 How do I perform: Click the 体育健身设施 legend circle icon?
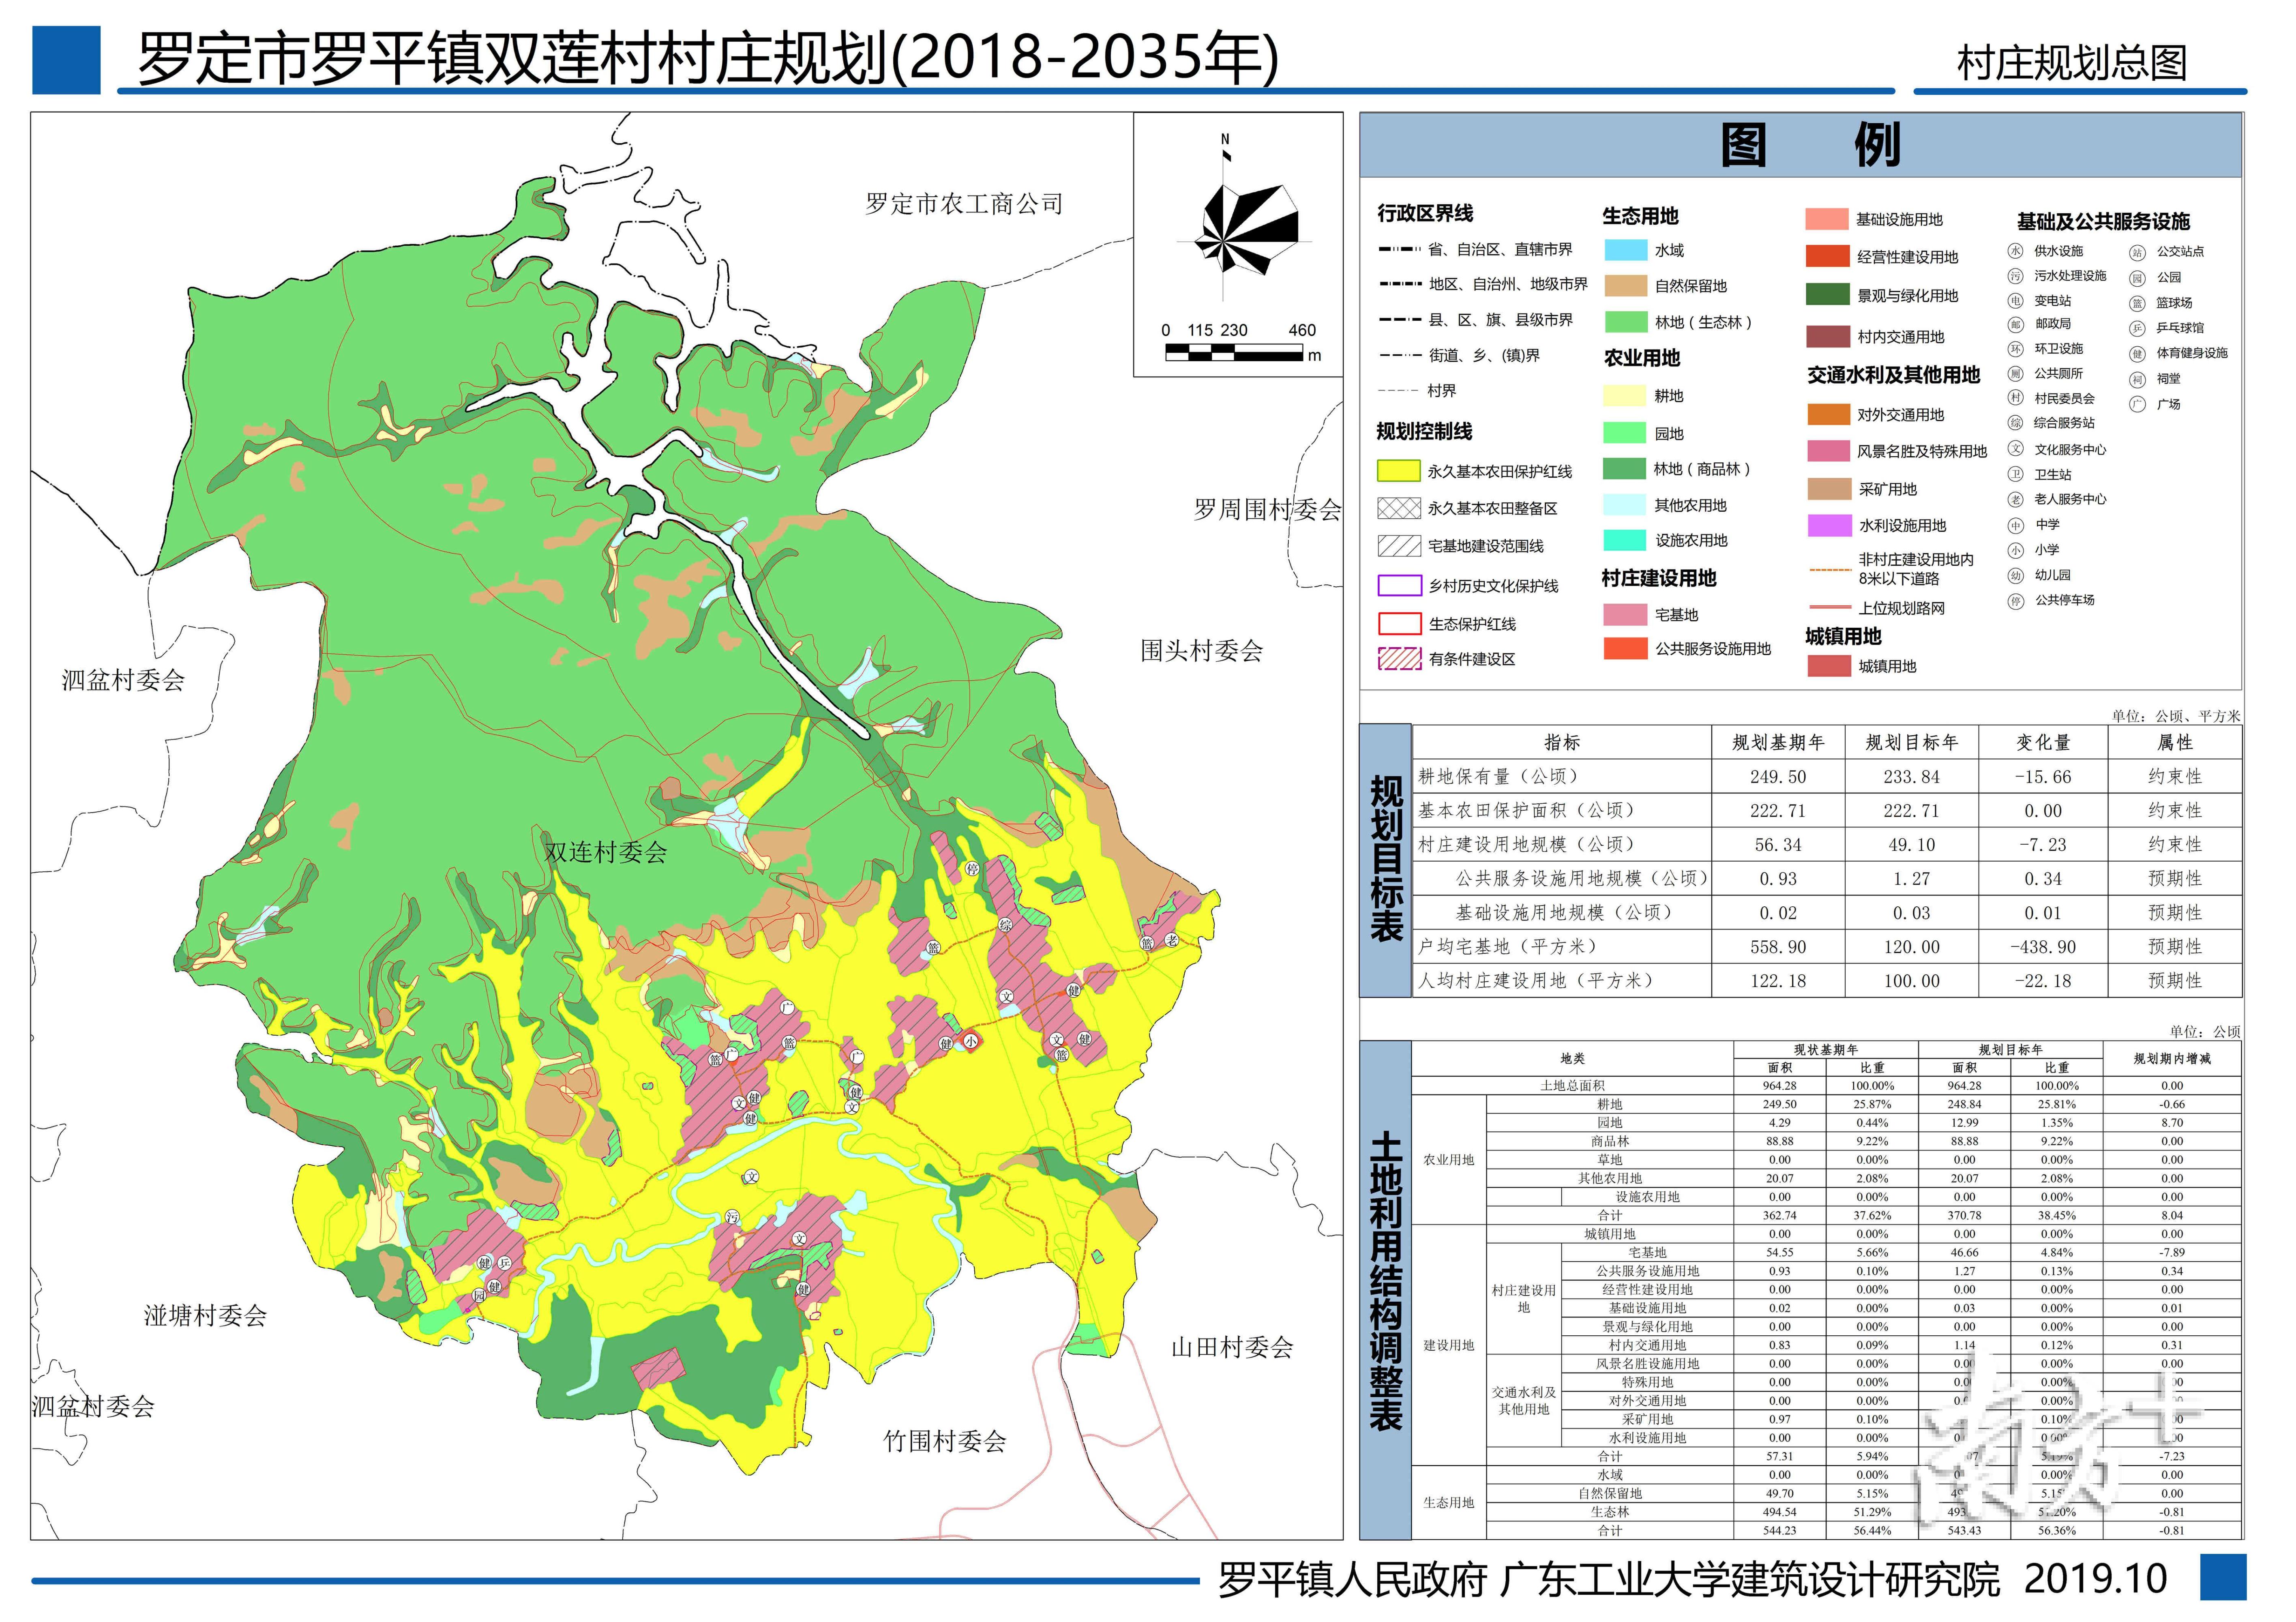[2137, 354]
